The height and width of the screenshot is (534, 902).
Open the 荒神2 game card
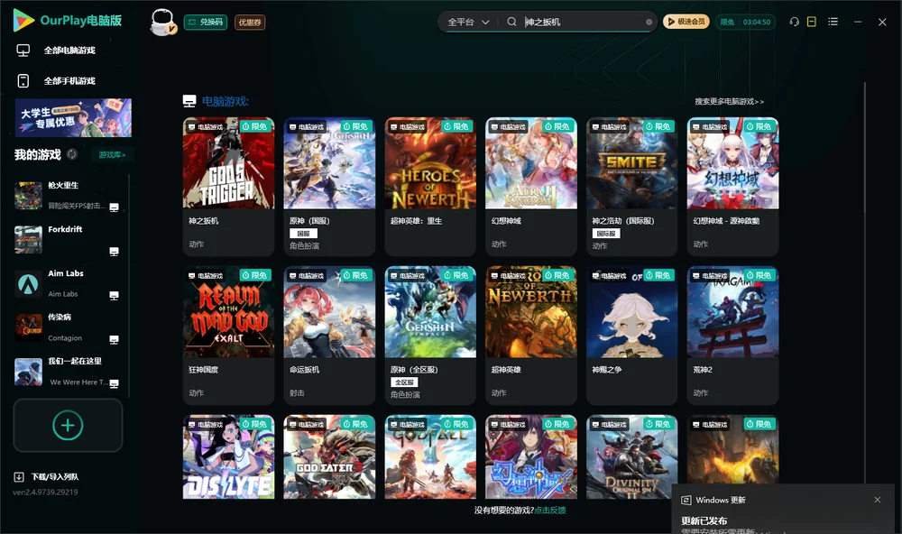(x=732, y=335)
